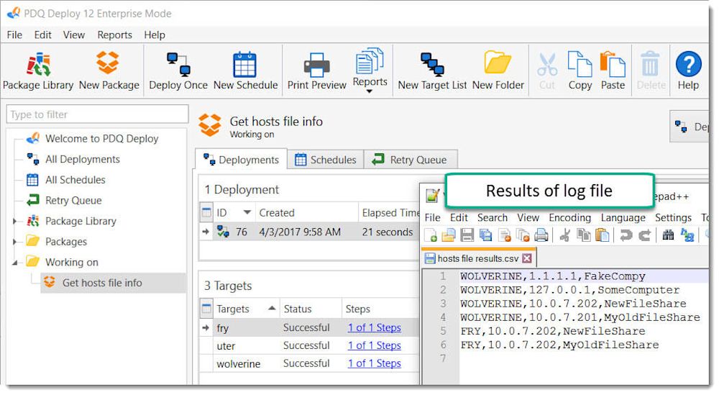The height and width of the screenshot is (395, 719).
Task: Click Notepad++ Print icon
Action: (541, 235)
